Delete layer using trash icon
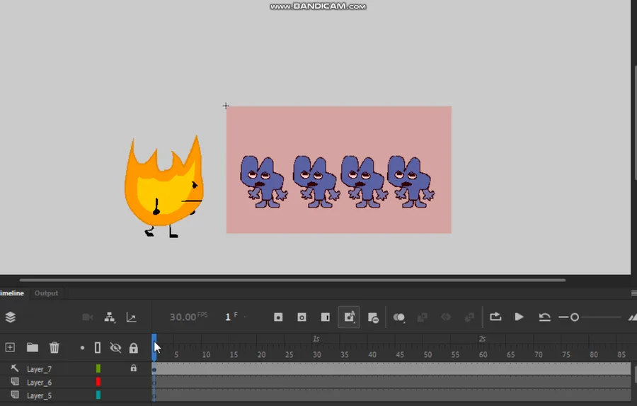Image resolution: width=637 pixels, height=406 pixels. point(54,347)
